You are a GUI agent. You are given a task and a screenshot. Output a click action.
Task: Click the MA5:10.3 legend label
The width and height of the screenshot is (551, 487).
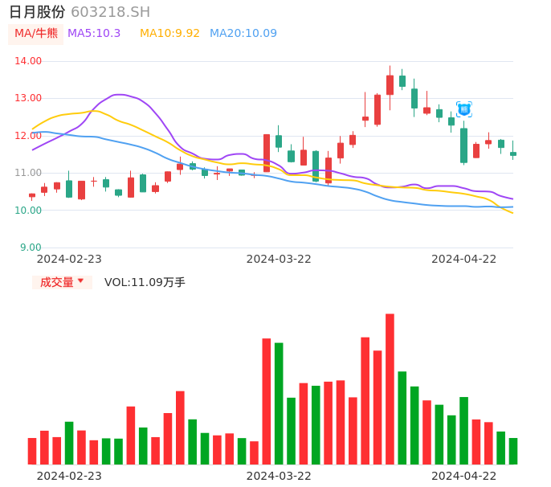coord(94,34)
